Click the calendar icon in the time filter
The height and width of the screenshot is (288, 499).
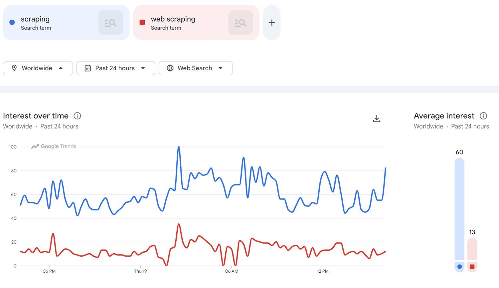(87, 68)
